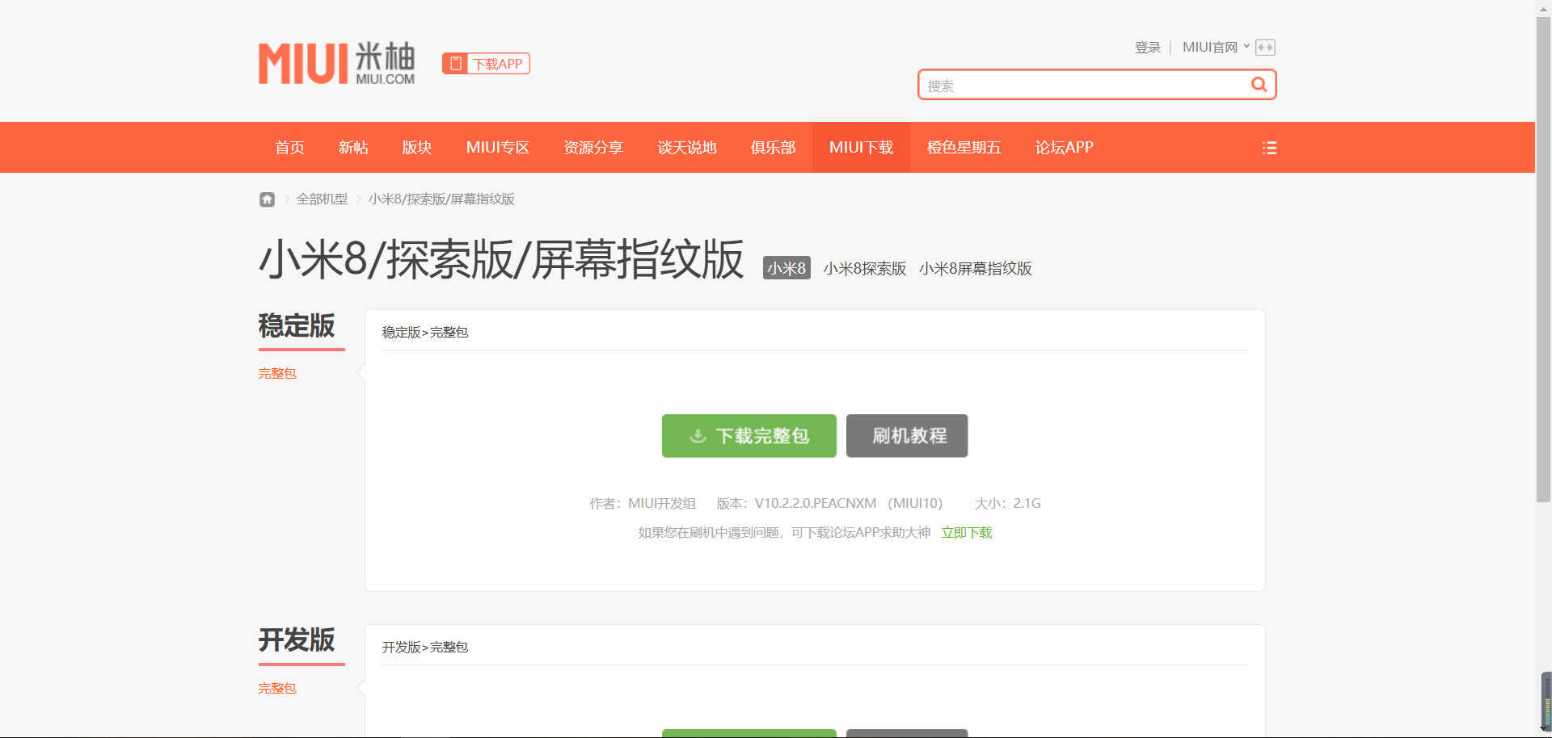Select the 小米8 model tab

[787, 268]
